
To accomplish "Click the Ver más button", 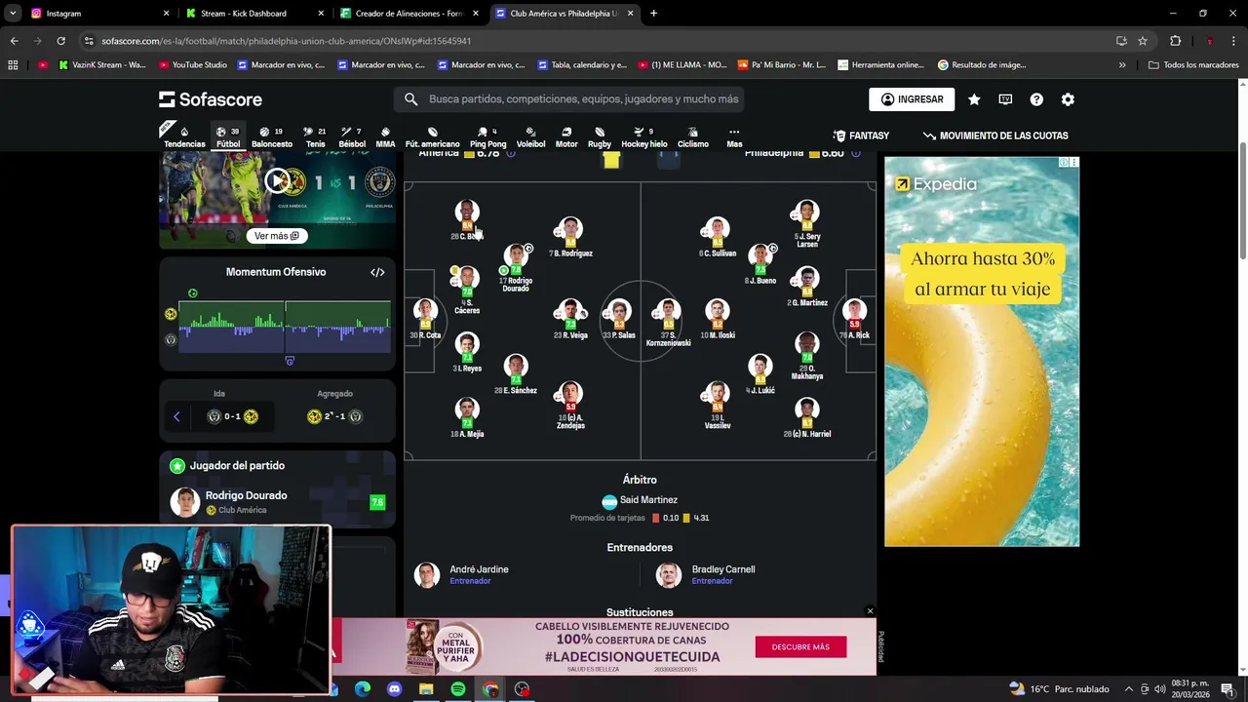I will click(x=277, y=236).
